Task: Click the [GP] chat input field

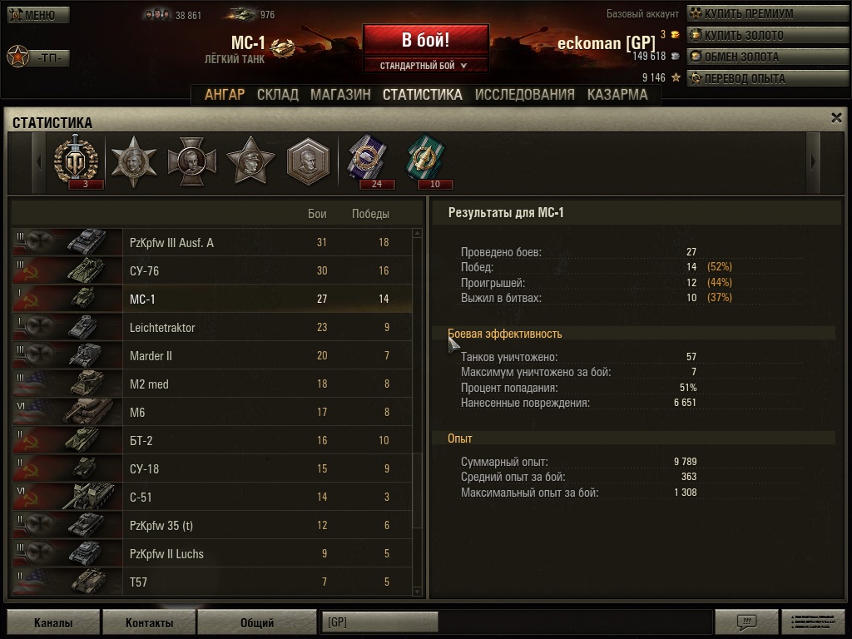Action: pos(379,622)
